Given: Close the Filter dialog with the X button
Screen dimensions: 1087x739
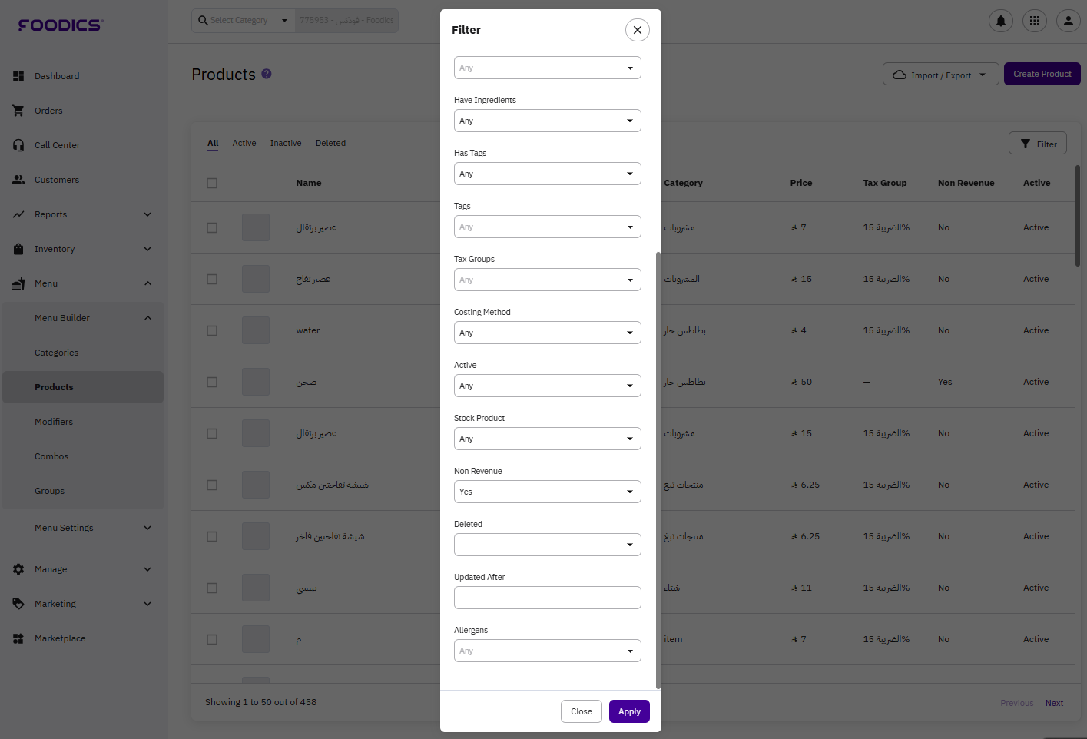Looking at the screenshot, I should tap(638, 30).
